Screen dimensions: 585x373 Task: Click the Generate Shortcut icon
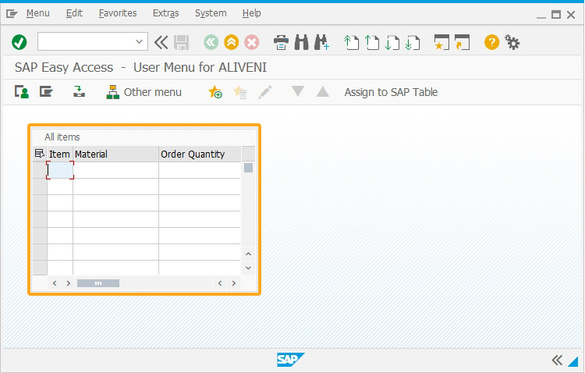463,42
